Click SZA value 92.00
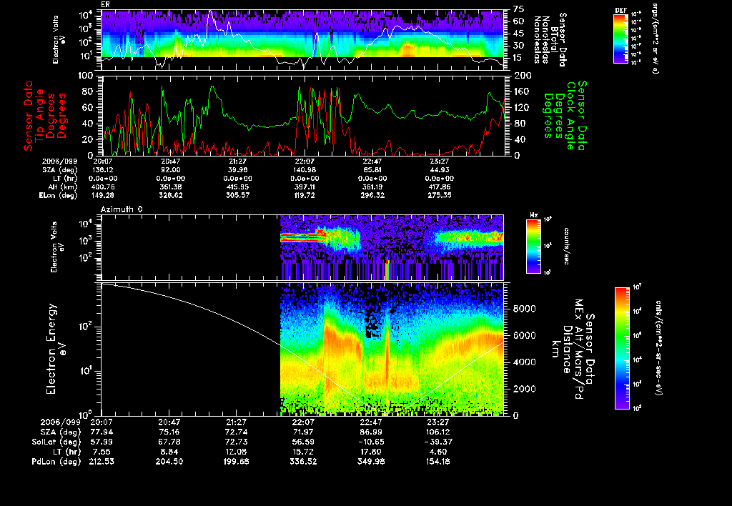The width and height of the screenshot is (732, 506). [x=171, y=170]
